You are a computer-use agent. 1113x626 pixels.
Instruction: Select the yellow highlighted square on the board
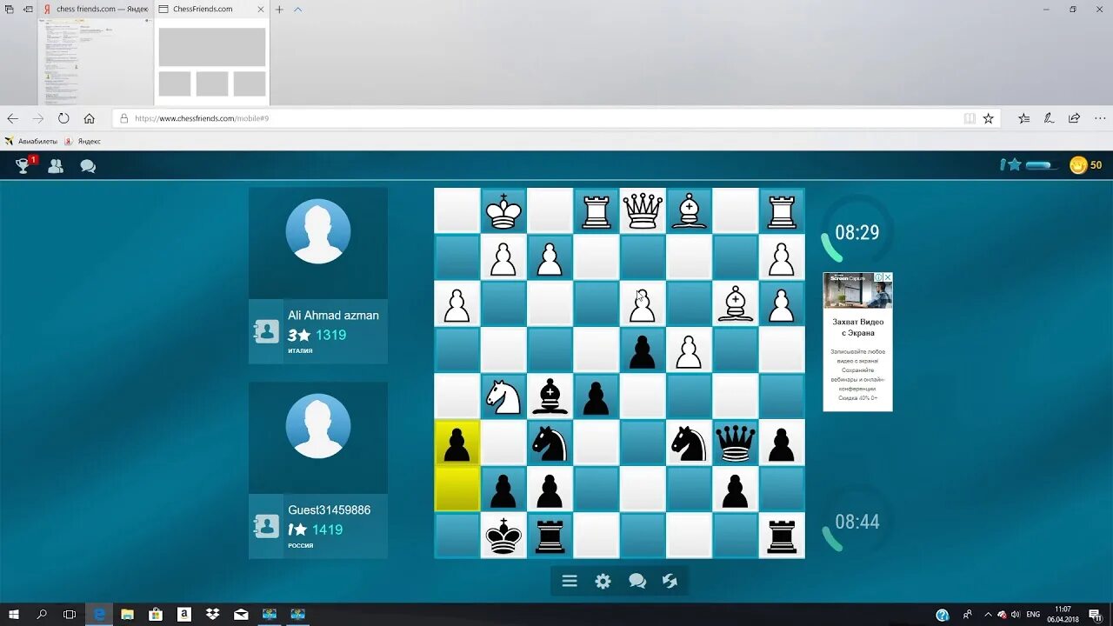pos(456,489)
